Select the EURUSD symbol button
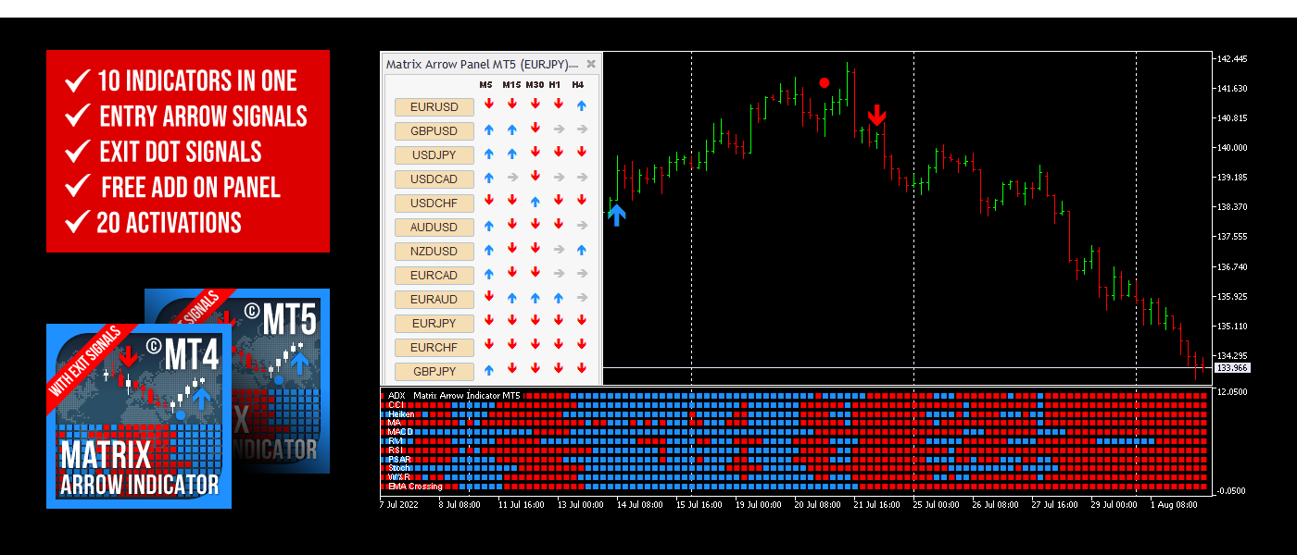The width and height of the screenshot is (1297, 555). click(x=434, y=106)
